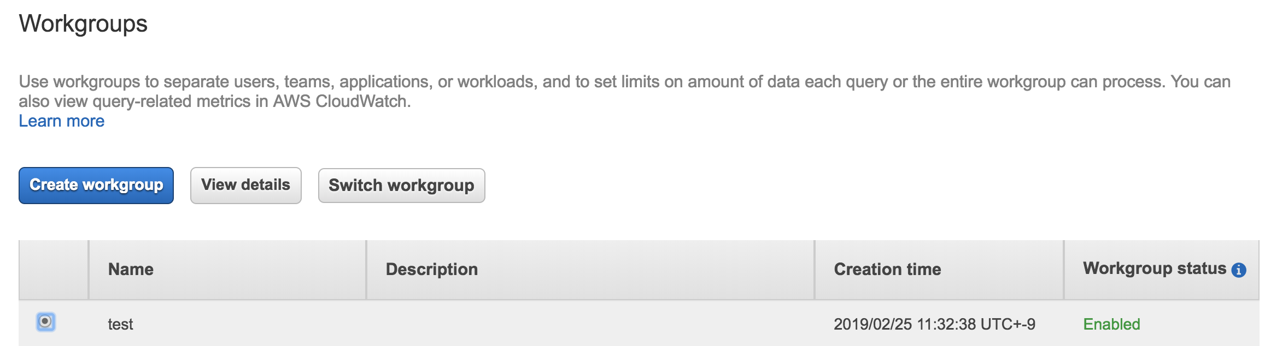Click the empty description cell of test row
Image resolution: width=1265 pixels, height=346 pixels.
click(x=590, y=324)
